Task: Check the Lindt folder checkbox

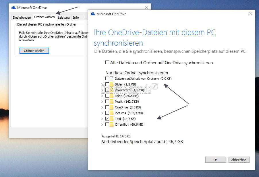Action: pos(107,96)
